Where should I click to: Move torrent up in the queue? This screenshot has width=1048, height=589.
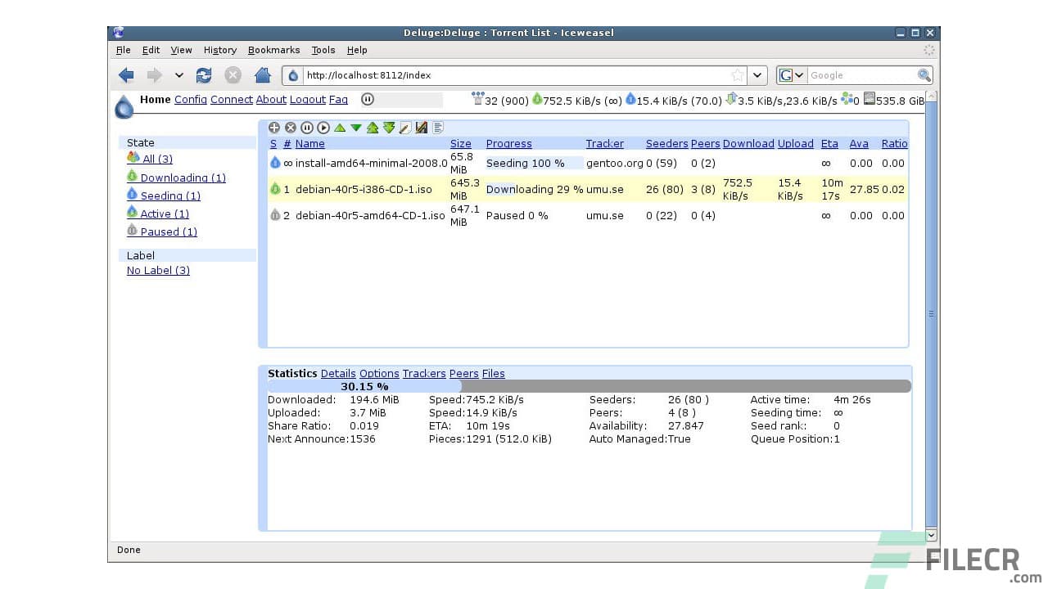(x=338, y=128)
